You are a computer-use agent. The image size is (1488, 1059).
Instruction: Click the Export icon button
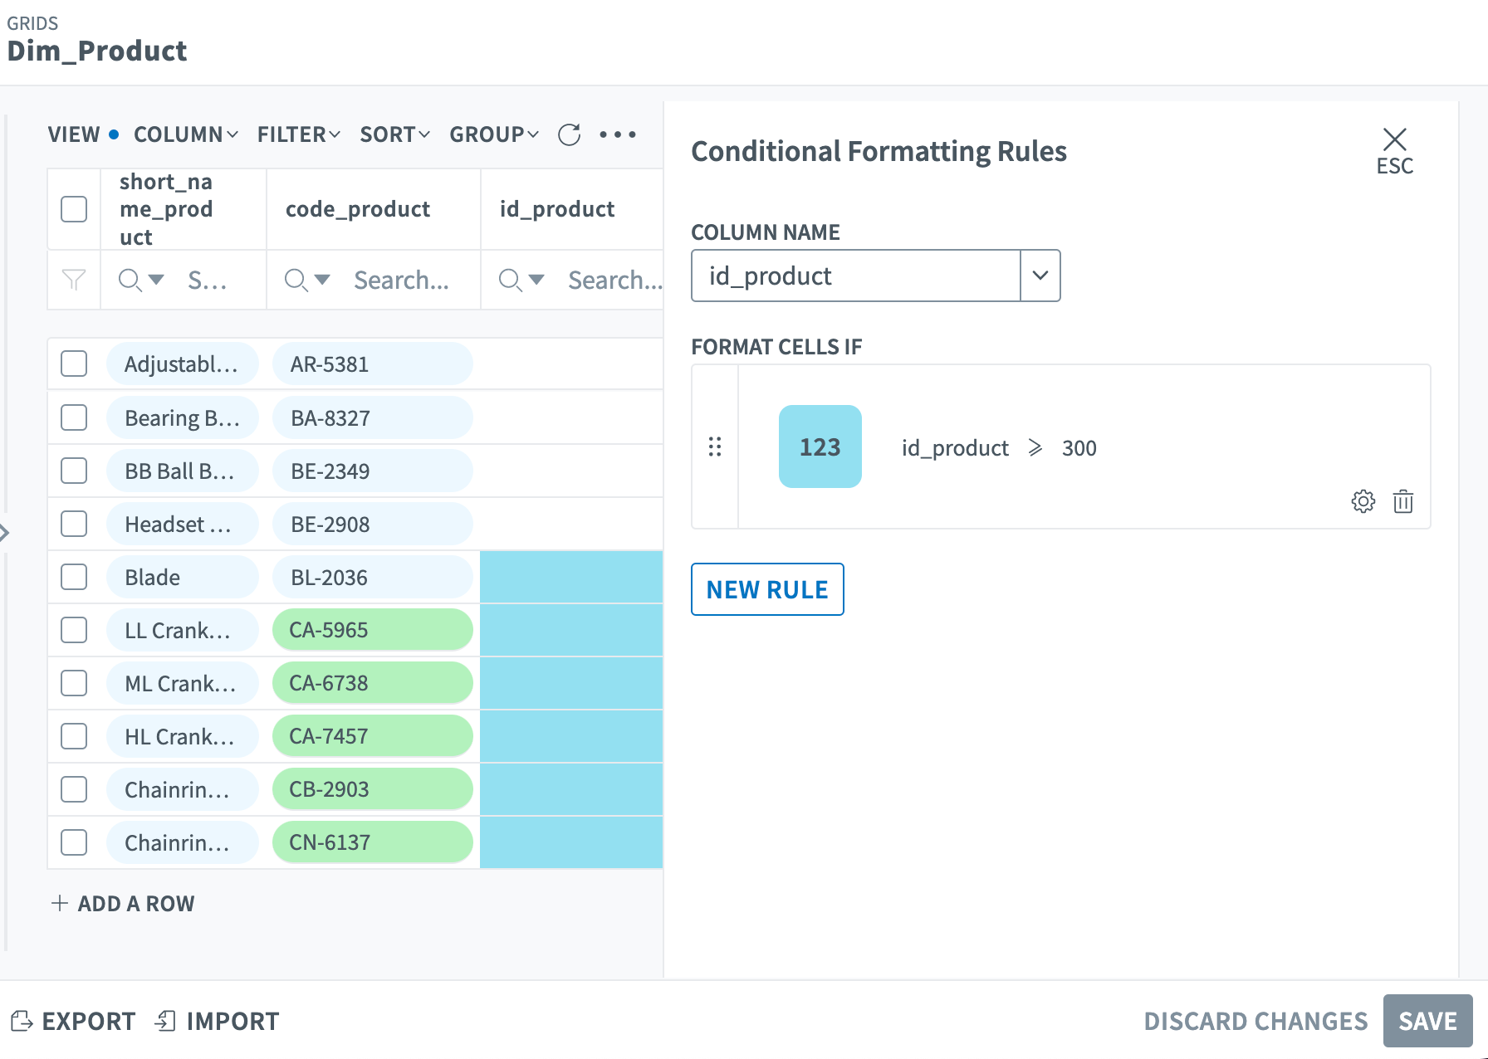22,1021
